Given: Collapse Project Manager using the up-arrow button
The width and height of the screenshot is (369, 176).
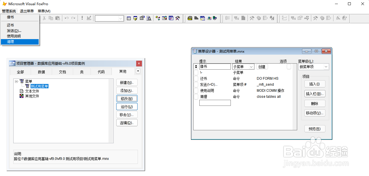Looking at the screenshot, I should 138,71.
